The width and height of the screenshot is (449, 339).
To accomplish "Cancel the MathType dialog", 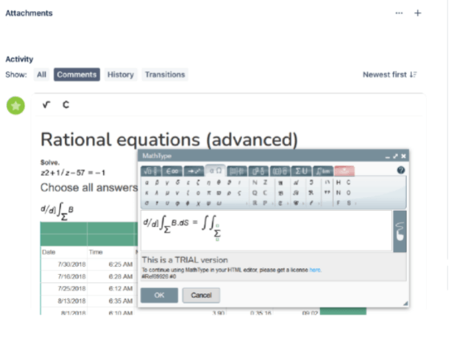I will [201, 295].
